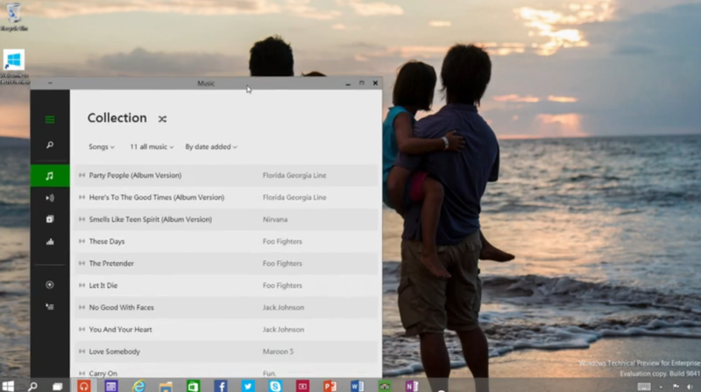Expand the By date added sort dropdown
701x392 pixels.
click(211, 146)
